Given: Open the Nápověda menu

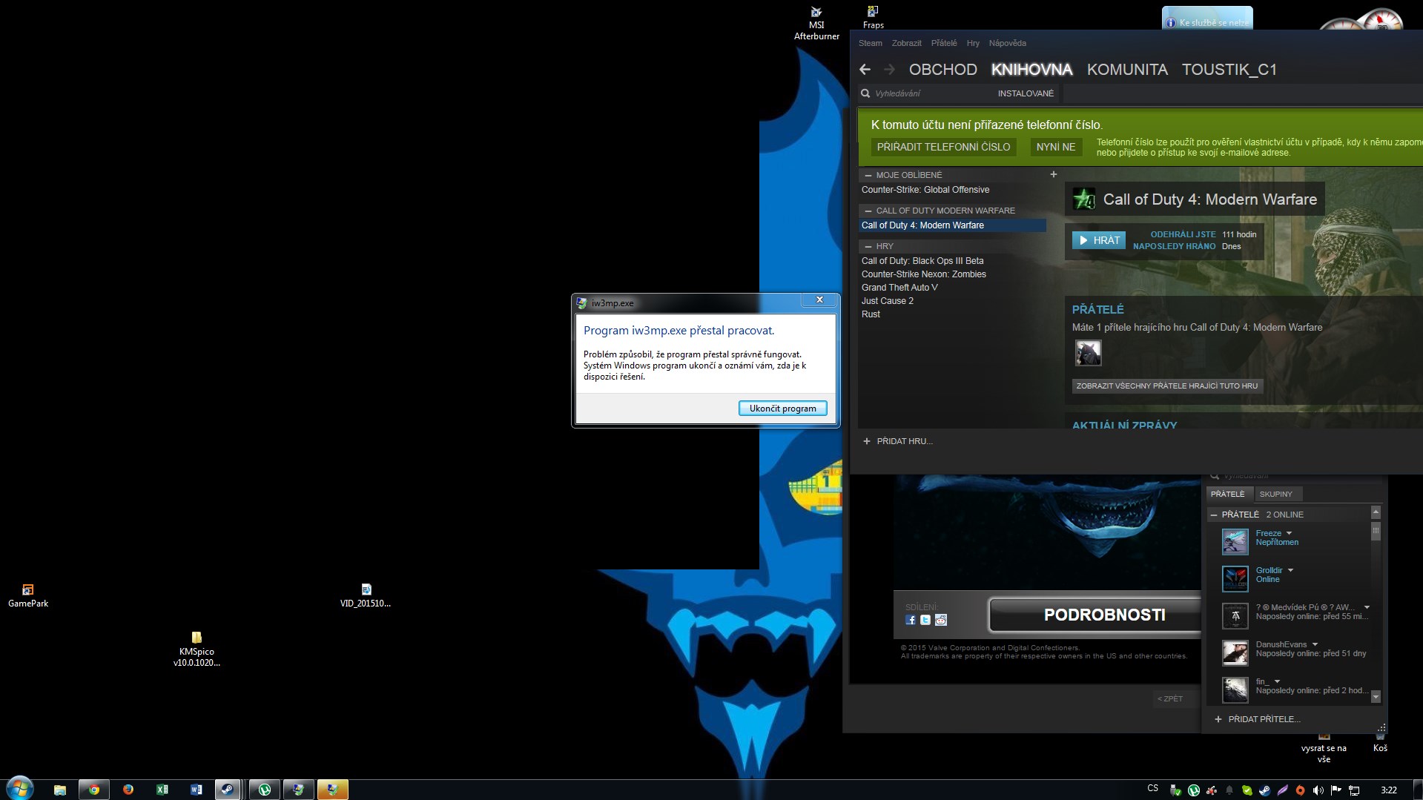Looking at the screenshot, I should (x=1007, y=43).
